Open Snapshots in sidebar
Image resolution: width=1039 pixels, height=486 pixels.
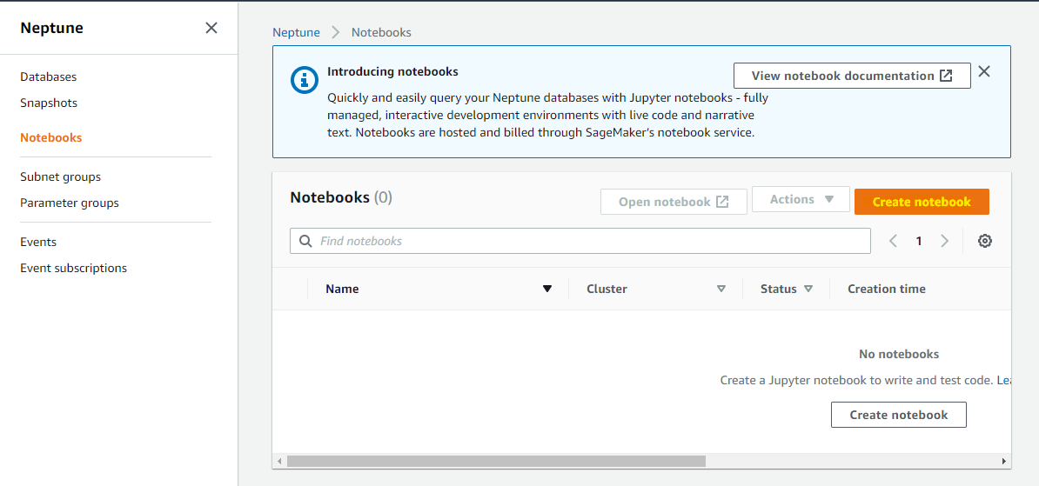point(49,103)
